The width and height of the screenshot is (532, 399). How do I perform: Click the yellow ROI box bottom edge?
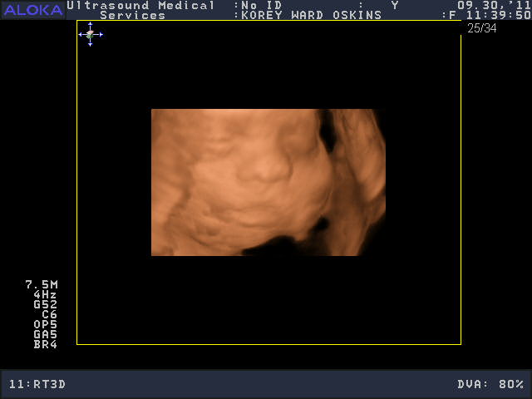coord(268,344)
